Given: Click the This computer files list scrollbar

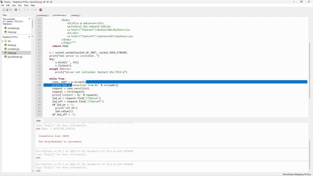Looking at the screenshot, I should point(32,23).
